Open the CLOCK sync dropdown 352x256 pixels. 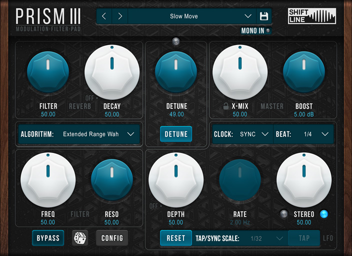pos(242,134)
